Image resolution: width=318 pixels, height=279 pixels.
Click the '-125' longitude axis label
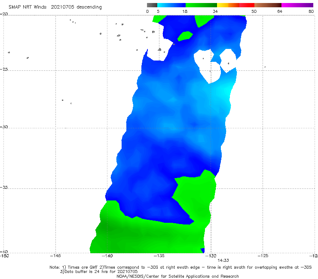pyautogui.click(x=263, y=256)
